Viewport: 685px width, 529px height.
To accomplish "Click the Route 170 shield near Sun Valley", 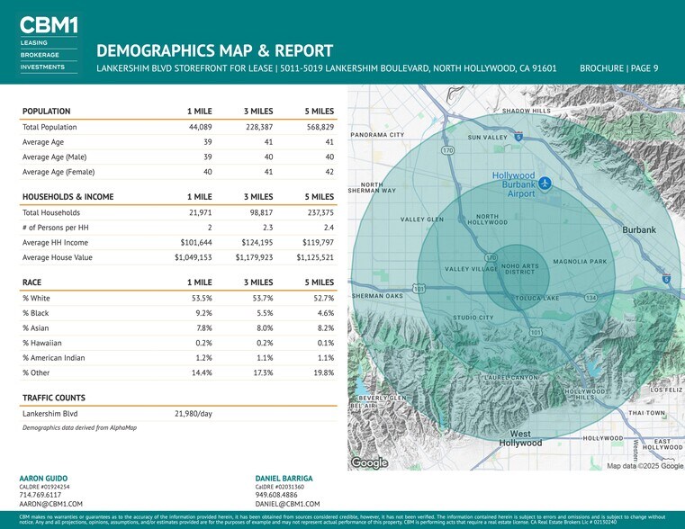I will (x=447, y=150).
